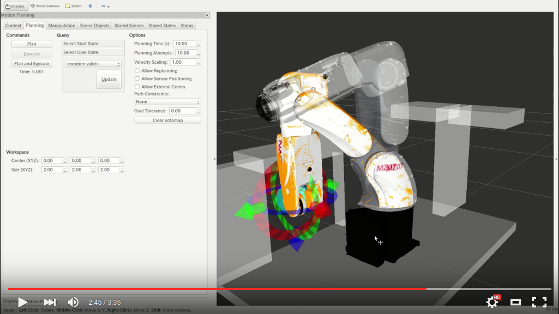The image size is (559, 314).
Task: Click the Update button
Action: [x=109, y=80]
